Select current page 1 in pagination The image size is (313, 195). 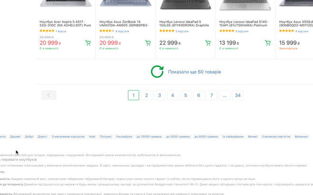tap(133, 95)
